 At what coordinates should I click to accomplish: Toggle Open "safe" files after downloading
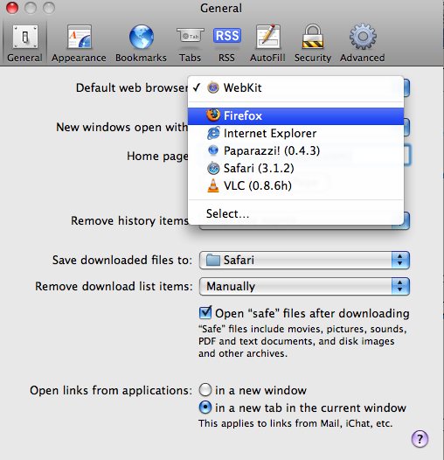click(x=205, y=313)
